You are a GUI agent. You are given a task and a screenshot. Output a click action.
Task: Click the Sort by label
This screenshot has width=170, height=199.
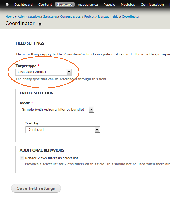(x=32, y=123)
